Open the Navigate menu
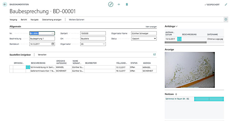This screenshot has height=121, width=237. coord(34,20)
